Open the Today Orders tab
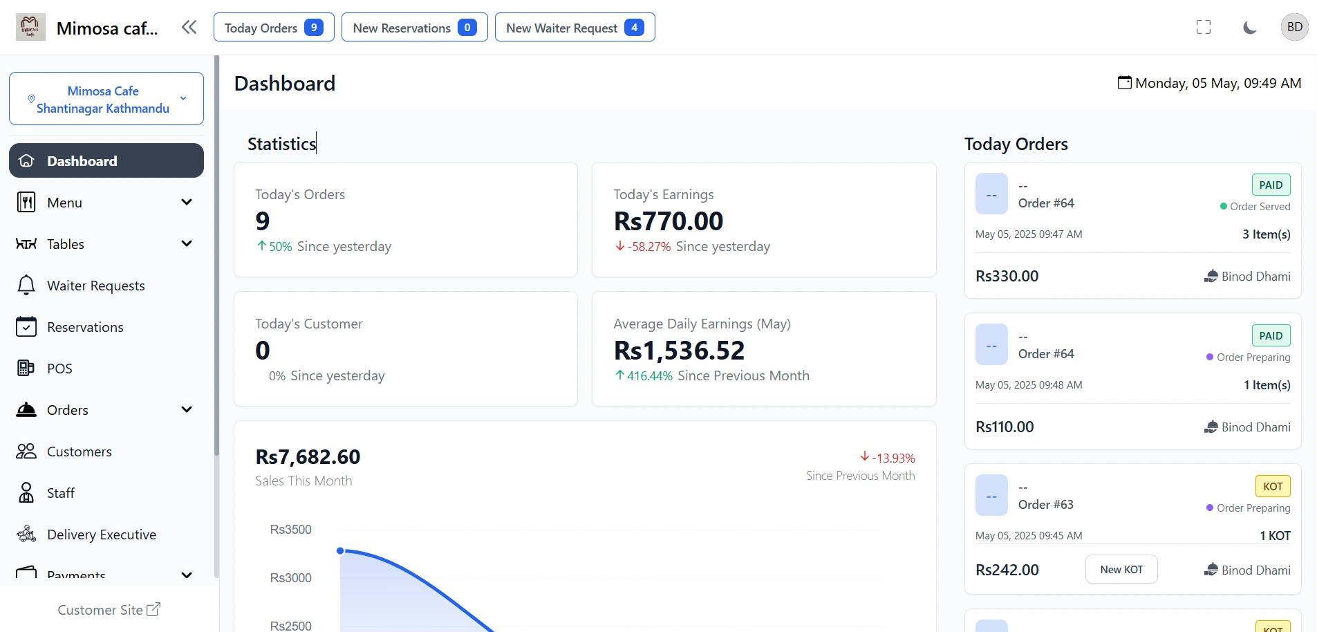This screenshot has width=1317, height=632. [x=273, y=27]
